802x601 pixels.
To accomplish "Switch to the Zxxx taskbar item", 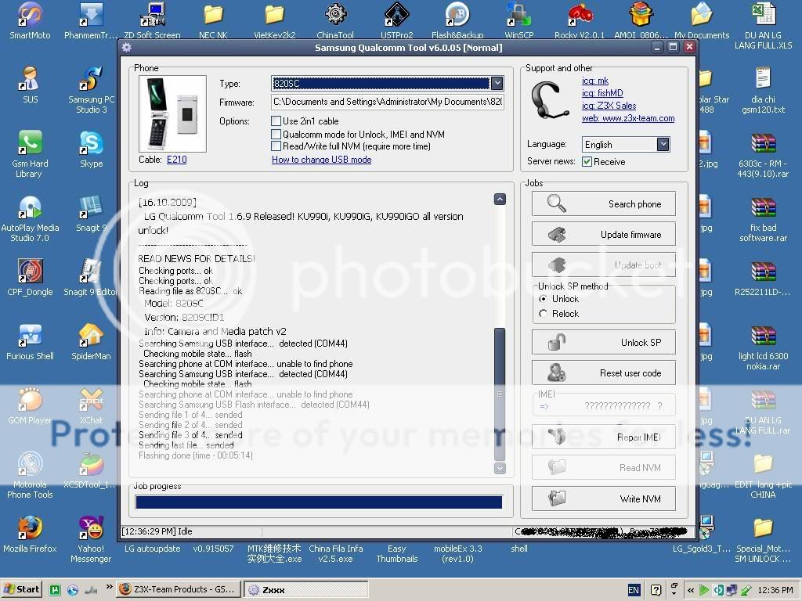I will point(305,590).
